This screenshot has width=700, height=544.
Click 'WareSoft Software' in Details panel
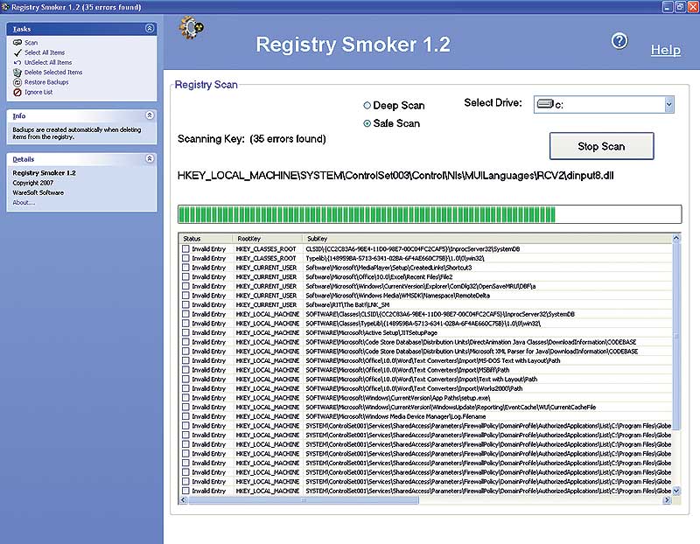pyautogui.click(x=38, y=192)
